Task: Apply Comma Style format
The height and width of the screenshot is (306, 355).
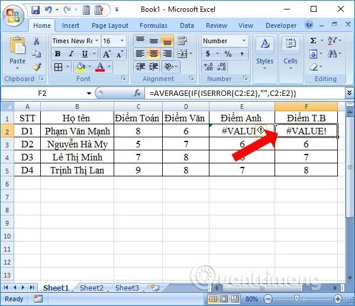Action: pyautogui.click(x=242, y=54)
